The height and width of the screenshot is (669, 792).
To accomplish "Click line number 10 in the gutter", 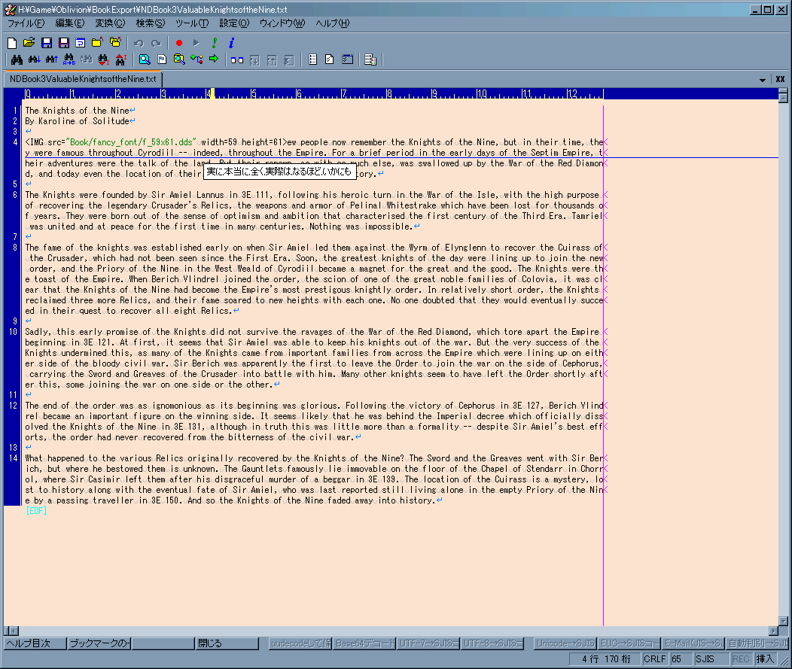I will (x=13, y=332).
